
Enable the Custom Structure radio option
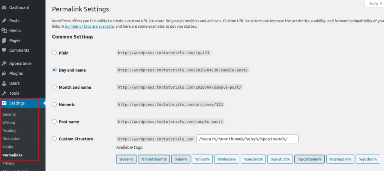[x=54, y=139]
